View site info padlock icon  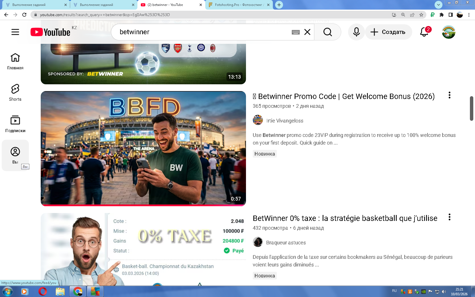pos(35,15)
